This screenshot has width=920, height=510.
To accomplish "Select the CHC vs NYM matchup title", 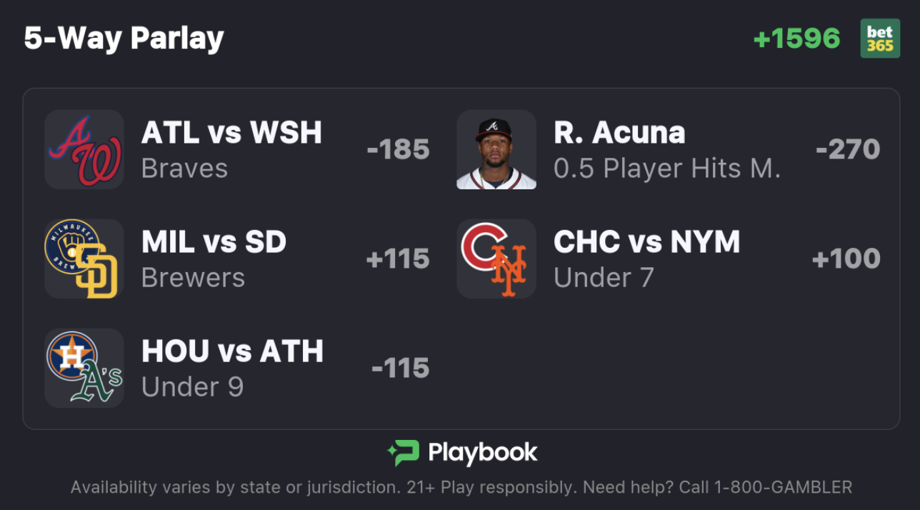I will pos(647,242).
